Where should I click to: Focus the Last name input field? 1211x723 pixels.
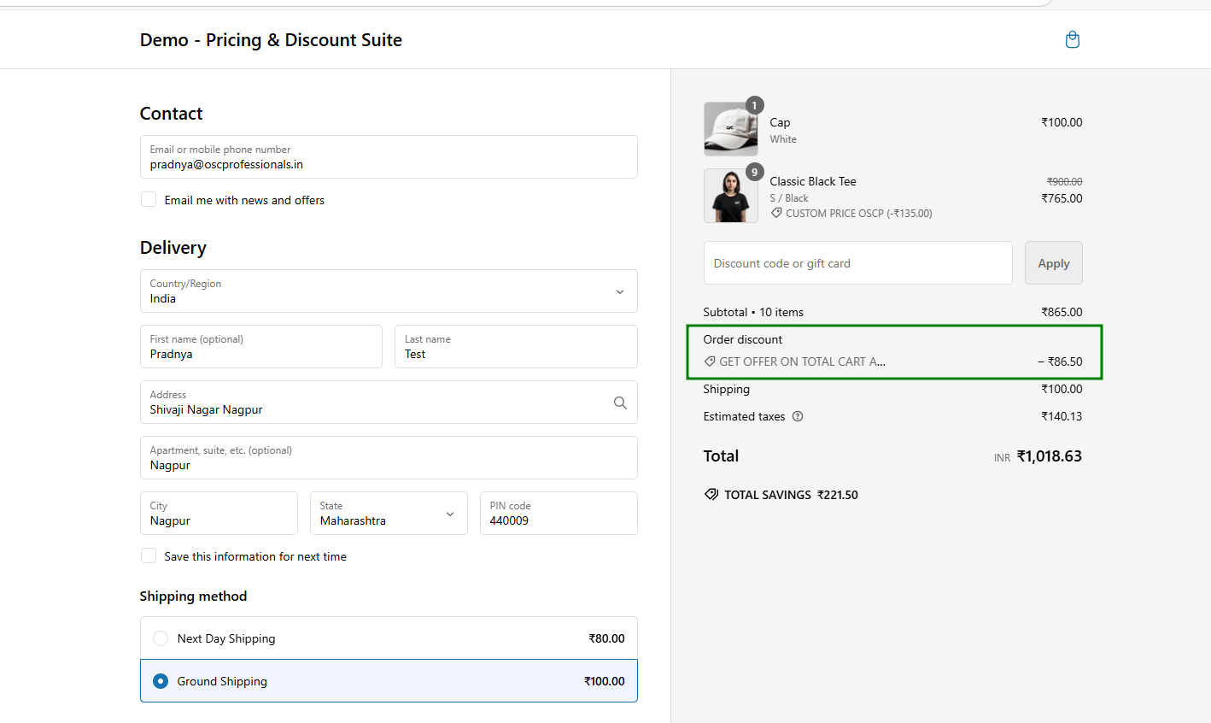(x=516, y=347)
